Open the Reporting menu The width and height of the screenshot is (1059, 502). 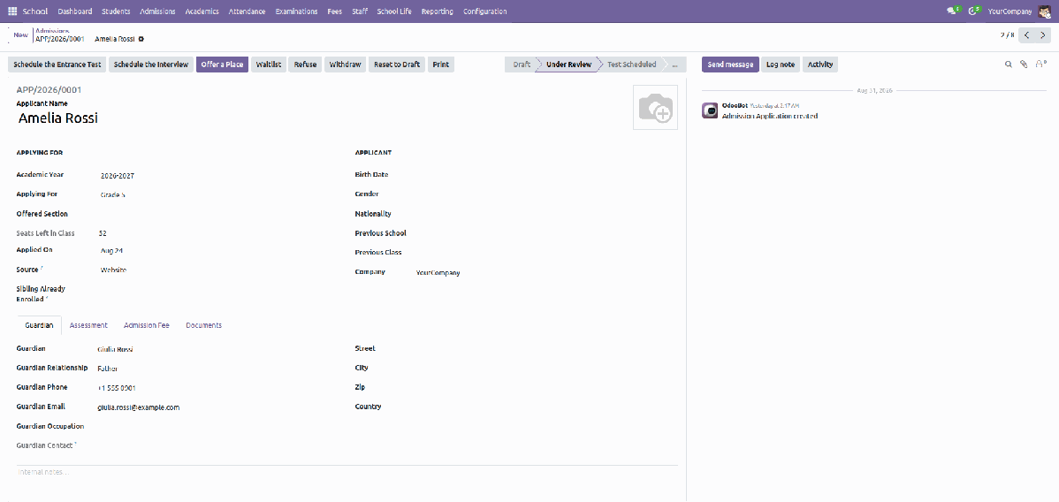pyautogui.click(x=437, y=11)
